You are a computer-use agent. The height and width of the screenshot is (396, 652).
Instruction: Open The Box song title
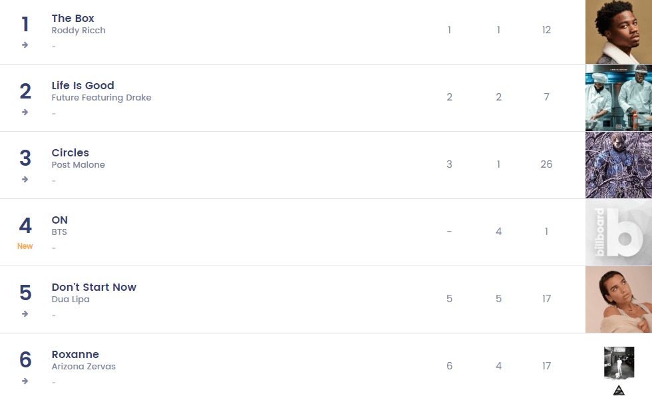pos(73,18)
